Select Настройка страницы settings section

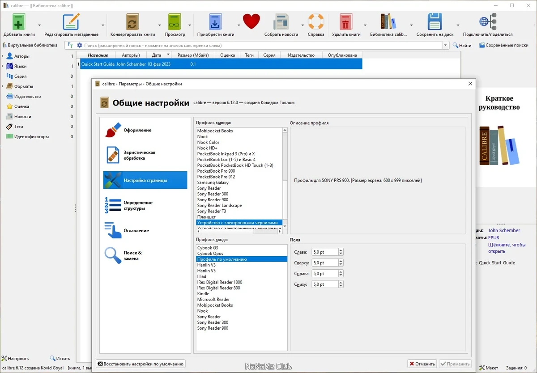pos(145,180)
